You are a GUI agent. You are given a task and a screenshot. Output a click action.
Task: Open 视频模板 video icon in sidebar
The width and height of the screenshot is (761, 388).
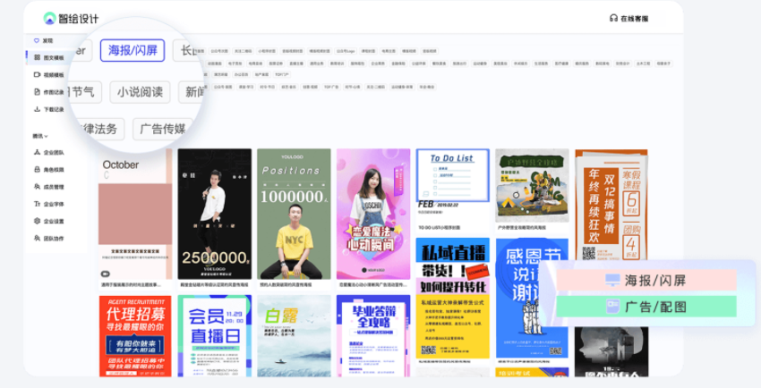[x=36, y=75]
